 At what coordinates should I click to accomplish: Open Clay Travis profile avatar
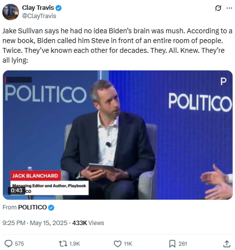[x=10, y=12]
